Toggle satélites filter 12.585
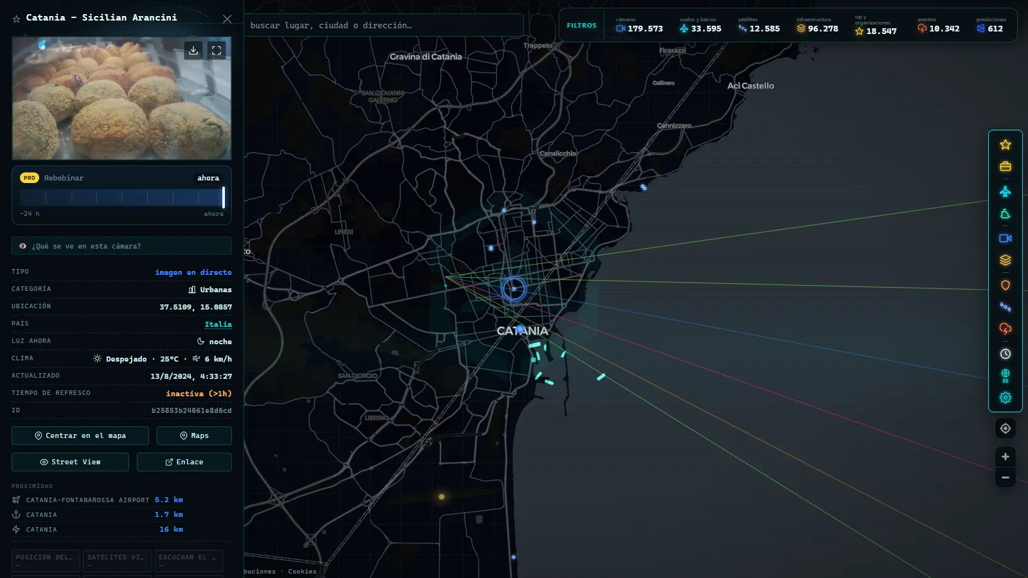1028x578 pixels. coord(759,26)
